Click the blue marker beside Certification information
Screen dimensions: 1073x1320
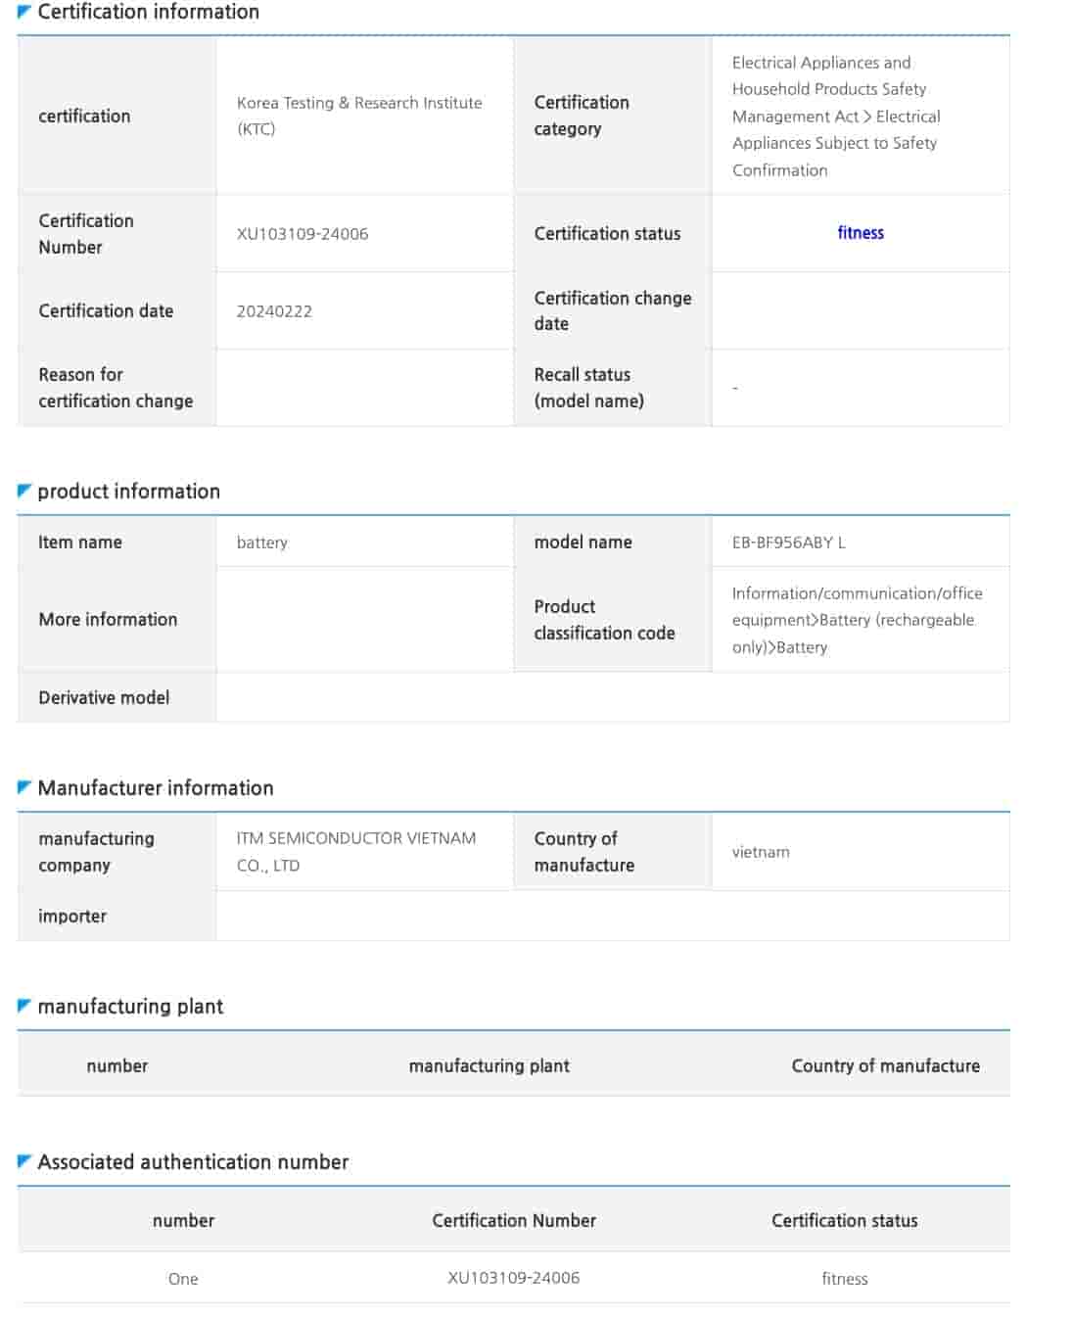coord(24,12)
